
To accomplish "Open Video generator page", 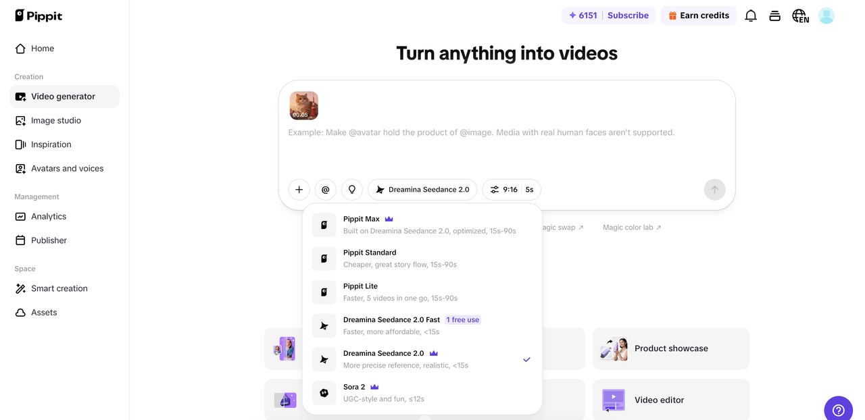I will 64,97.
